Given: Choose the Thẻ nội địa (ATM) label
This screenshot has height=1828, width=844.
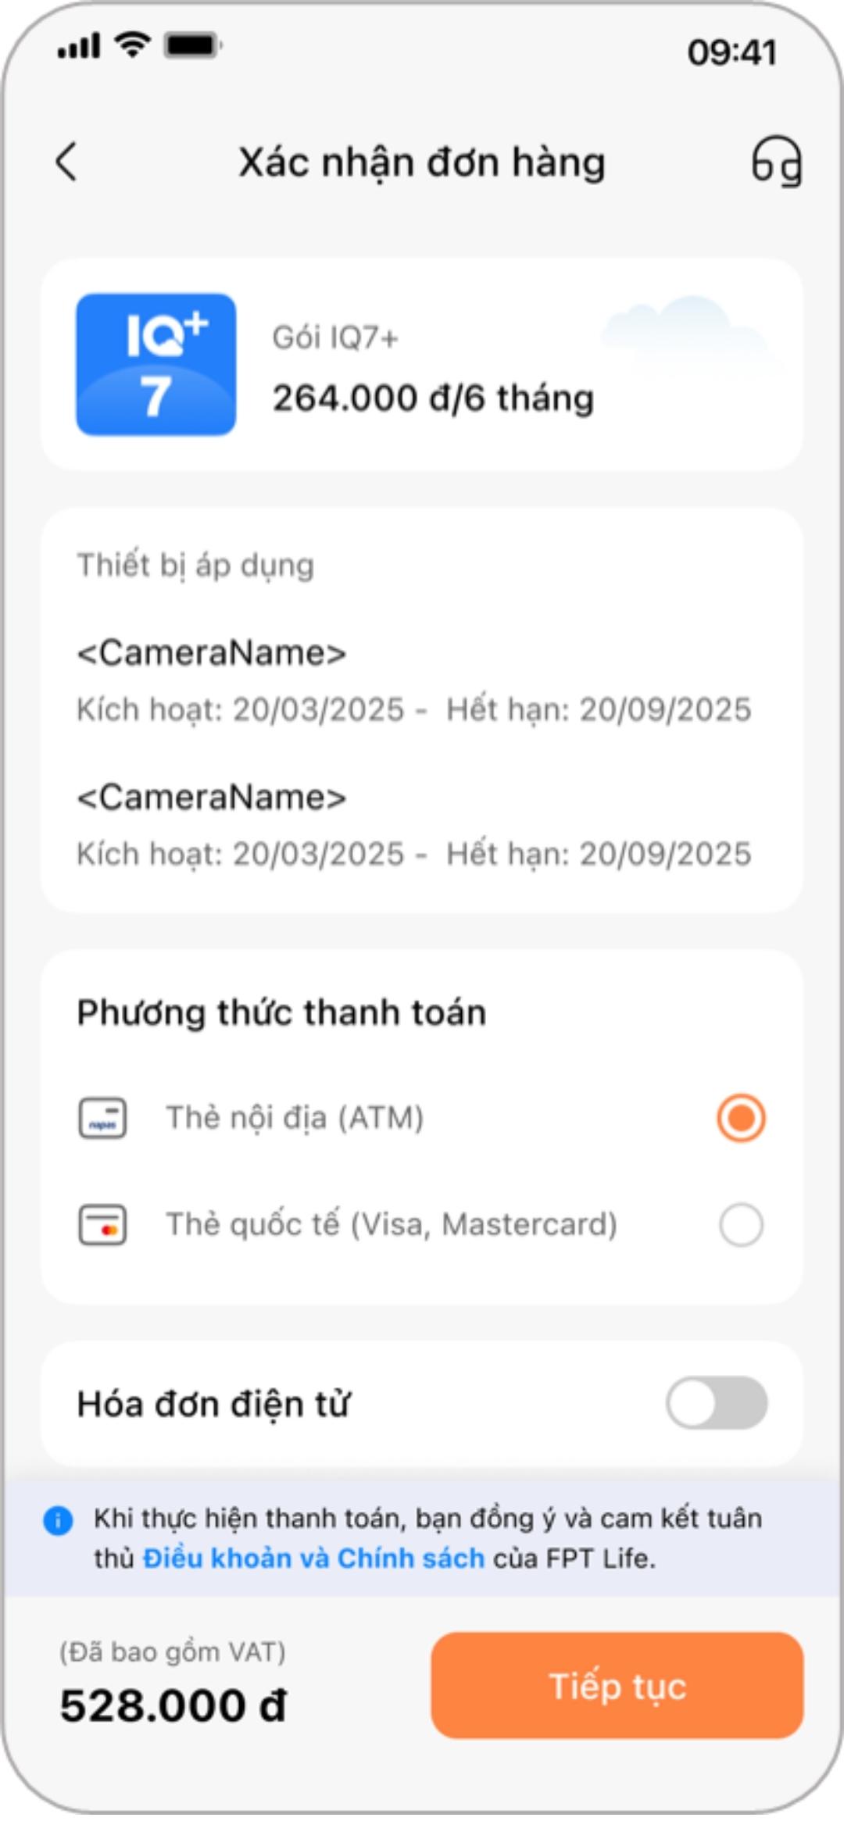Looking at the screenshot, I should [x=295, y=1118].
